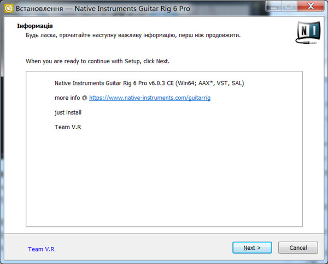328x264 pixels.
Task: Open the native-instruments.com guitarrig link
Action: click(x=149, y=98)
